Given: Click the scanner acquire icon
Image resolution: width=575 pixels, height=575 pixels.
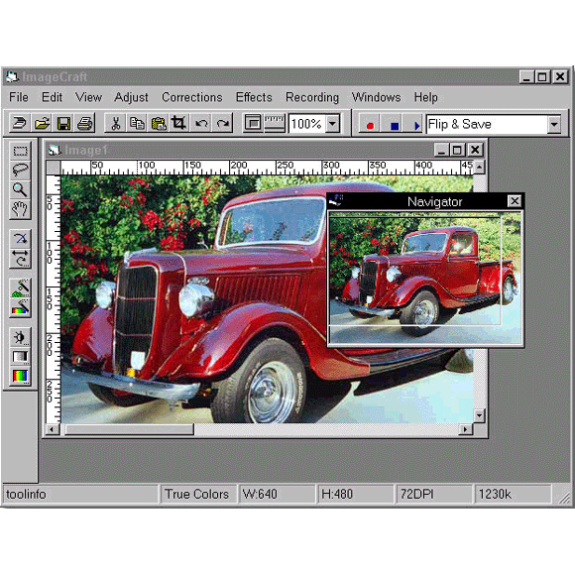Looking at the screenshot, I should [x=20, y=123].
